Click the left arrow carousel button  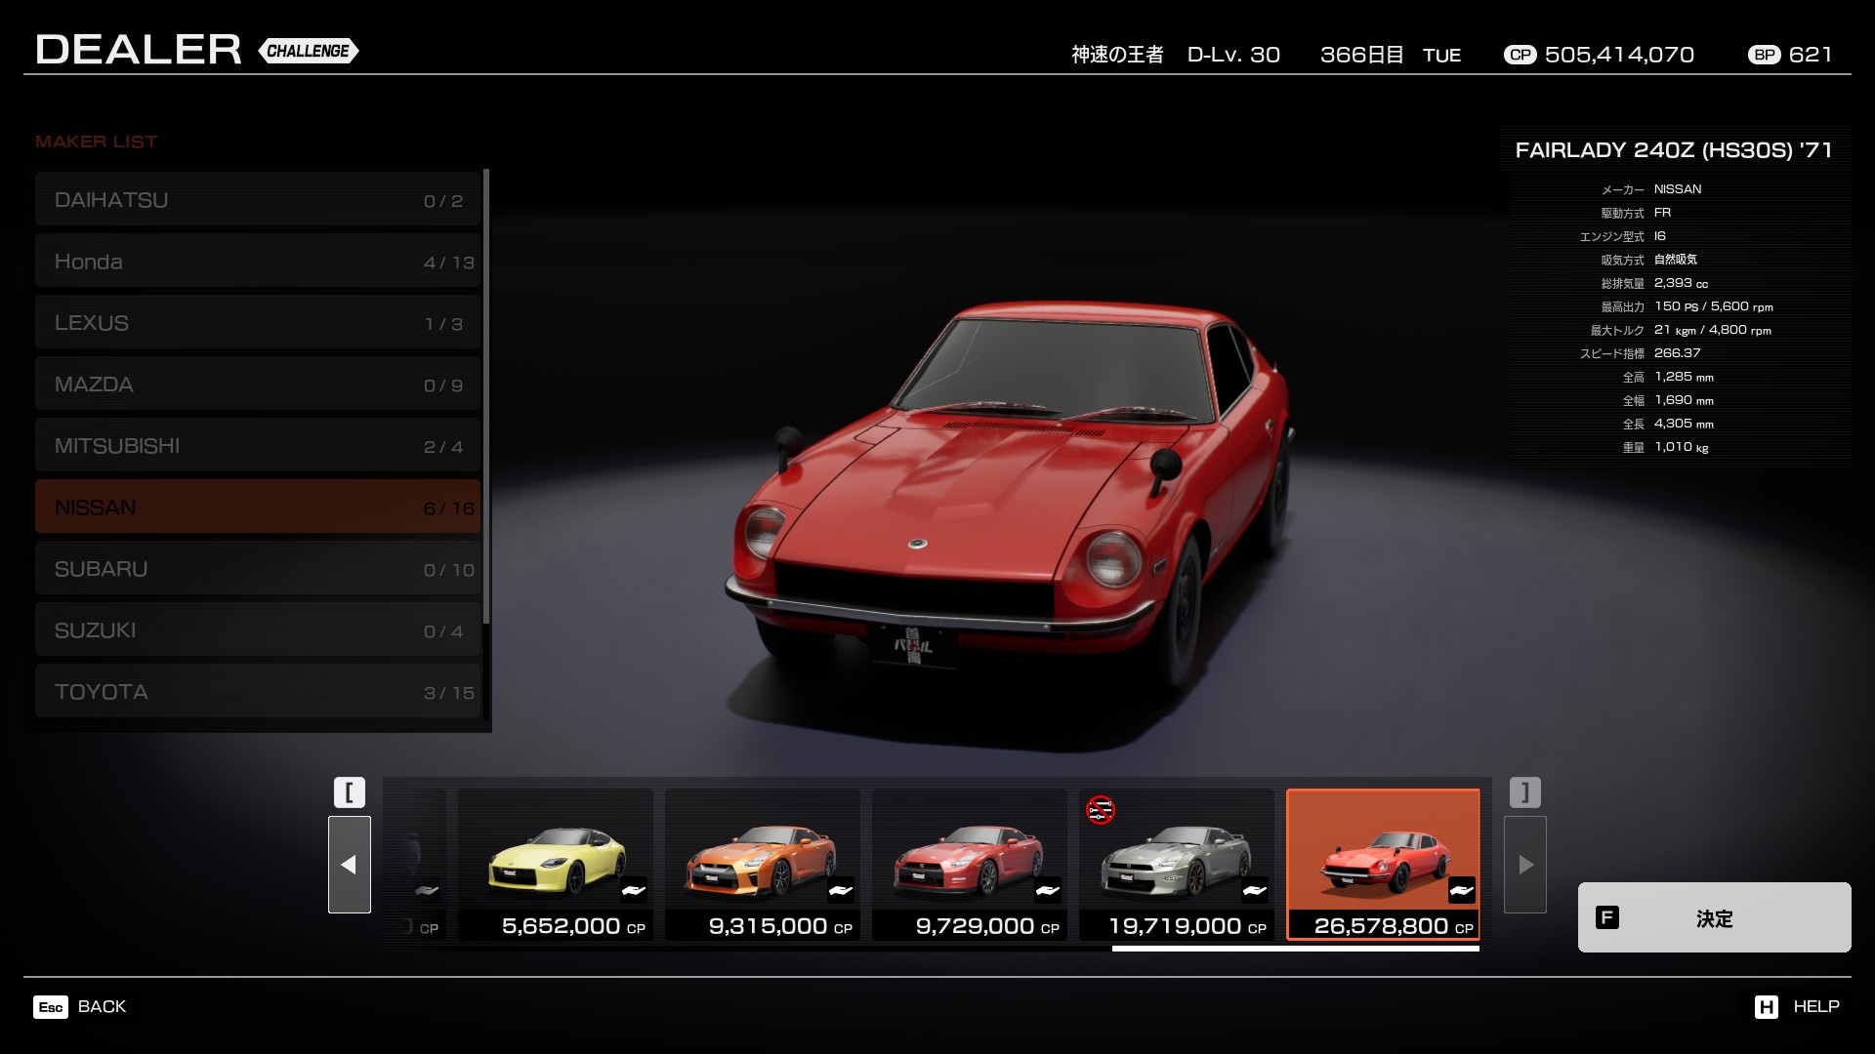click(349, 865)
